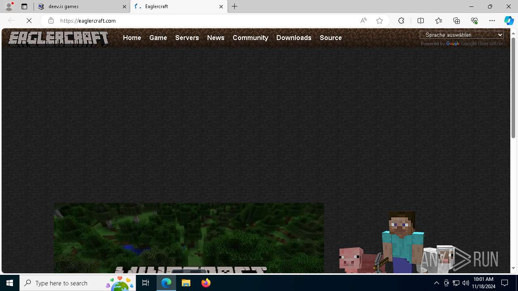Screen dimensions: 518x291
Task: Open Browser essentials icon
Action: click(474, 21)
